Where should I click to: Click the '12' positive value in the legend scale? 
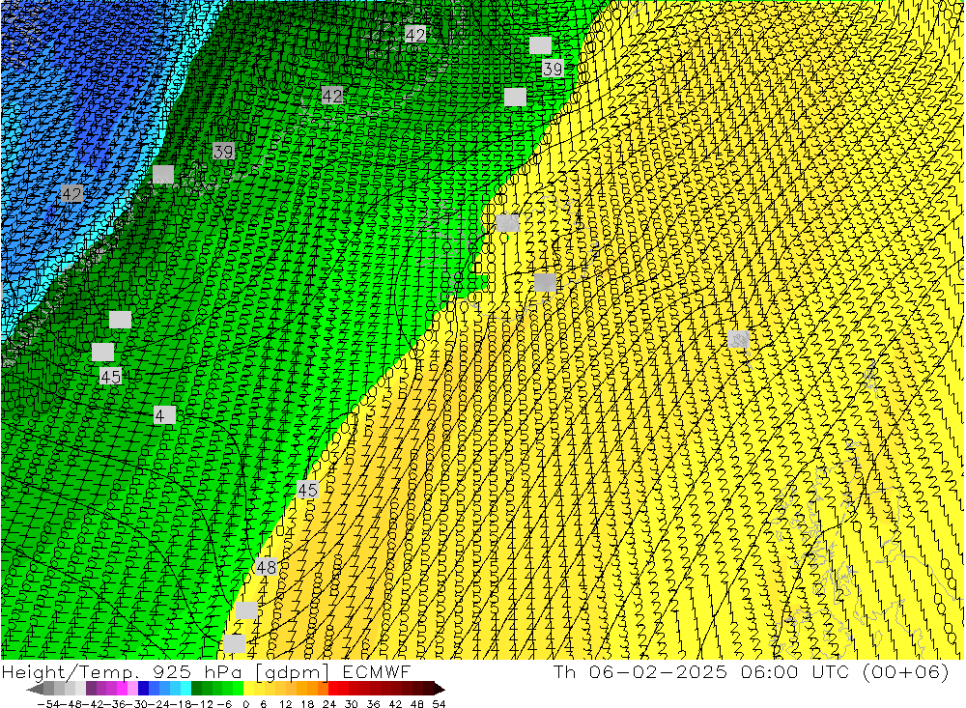coord(285,704)
